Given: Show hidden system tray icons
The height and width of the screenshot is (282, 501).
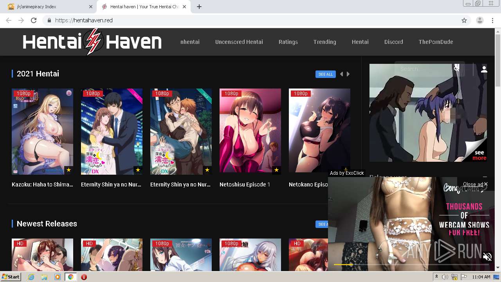Looking at the screenshot, I should [x=436, y=277].
